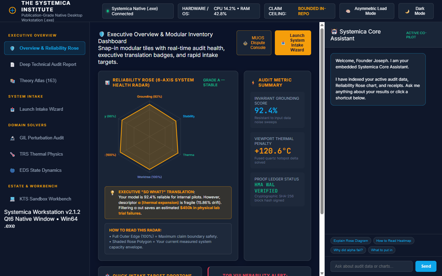This screenshot has height=276, width=442.
Task: Click the Welcome, Founder Joseph chat message
Action: click(378, 79)
